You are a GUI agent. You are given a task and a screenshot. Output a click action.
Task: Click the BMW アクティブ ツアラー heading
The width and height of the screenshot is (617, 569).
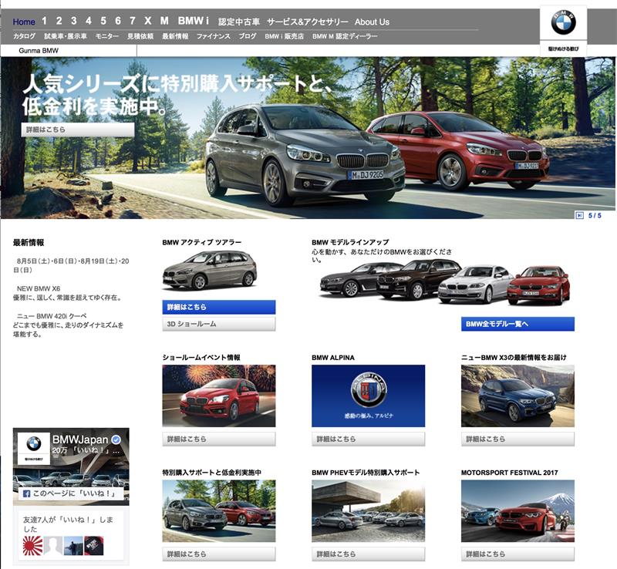(202, 242)
